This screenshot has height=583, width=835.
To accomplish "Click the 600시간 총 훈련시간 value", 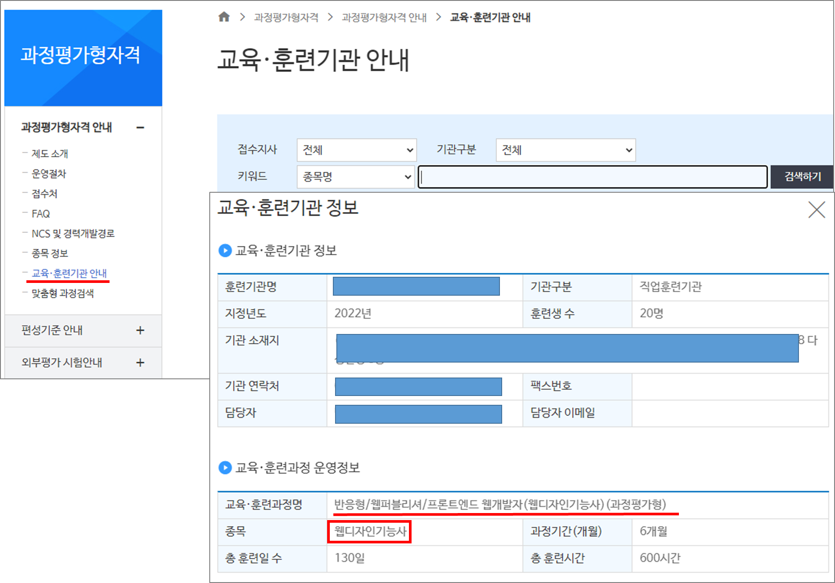I will (x=660, y=558).
